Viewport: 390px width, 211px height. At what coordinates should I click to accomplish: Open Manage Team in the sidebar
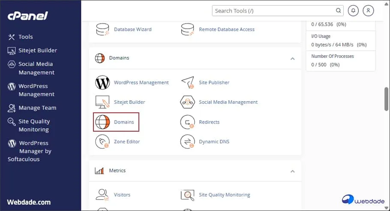(37, 108)
